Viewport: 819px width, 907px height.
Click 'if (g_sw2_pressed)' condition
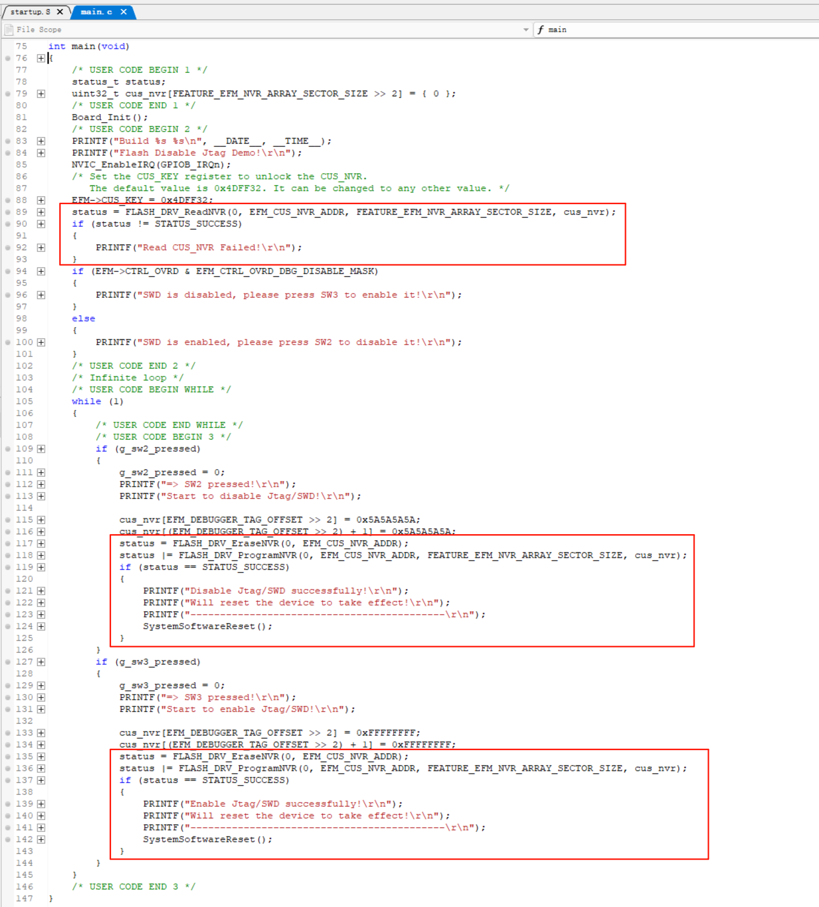pos(148,449)
